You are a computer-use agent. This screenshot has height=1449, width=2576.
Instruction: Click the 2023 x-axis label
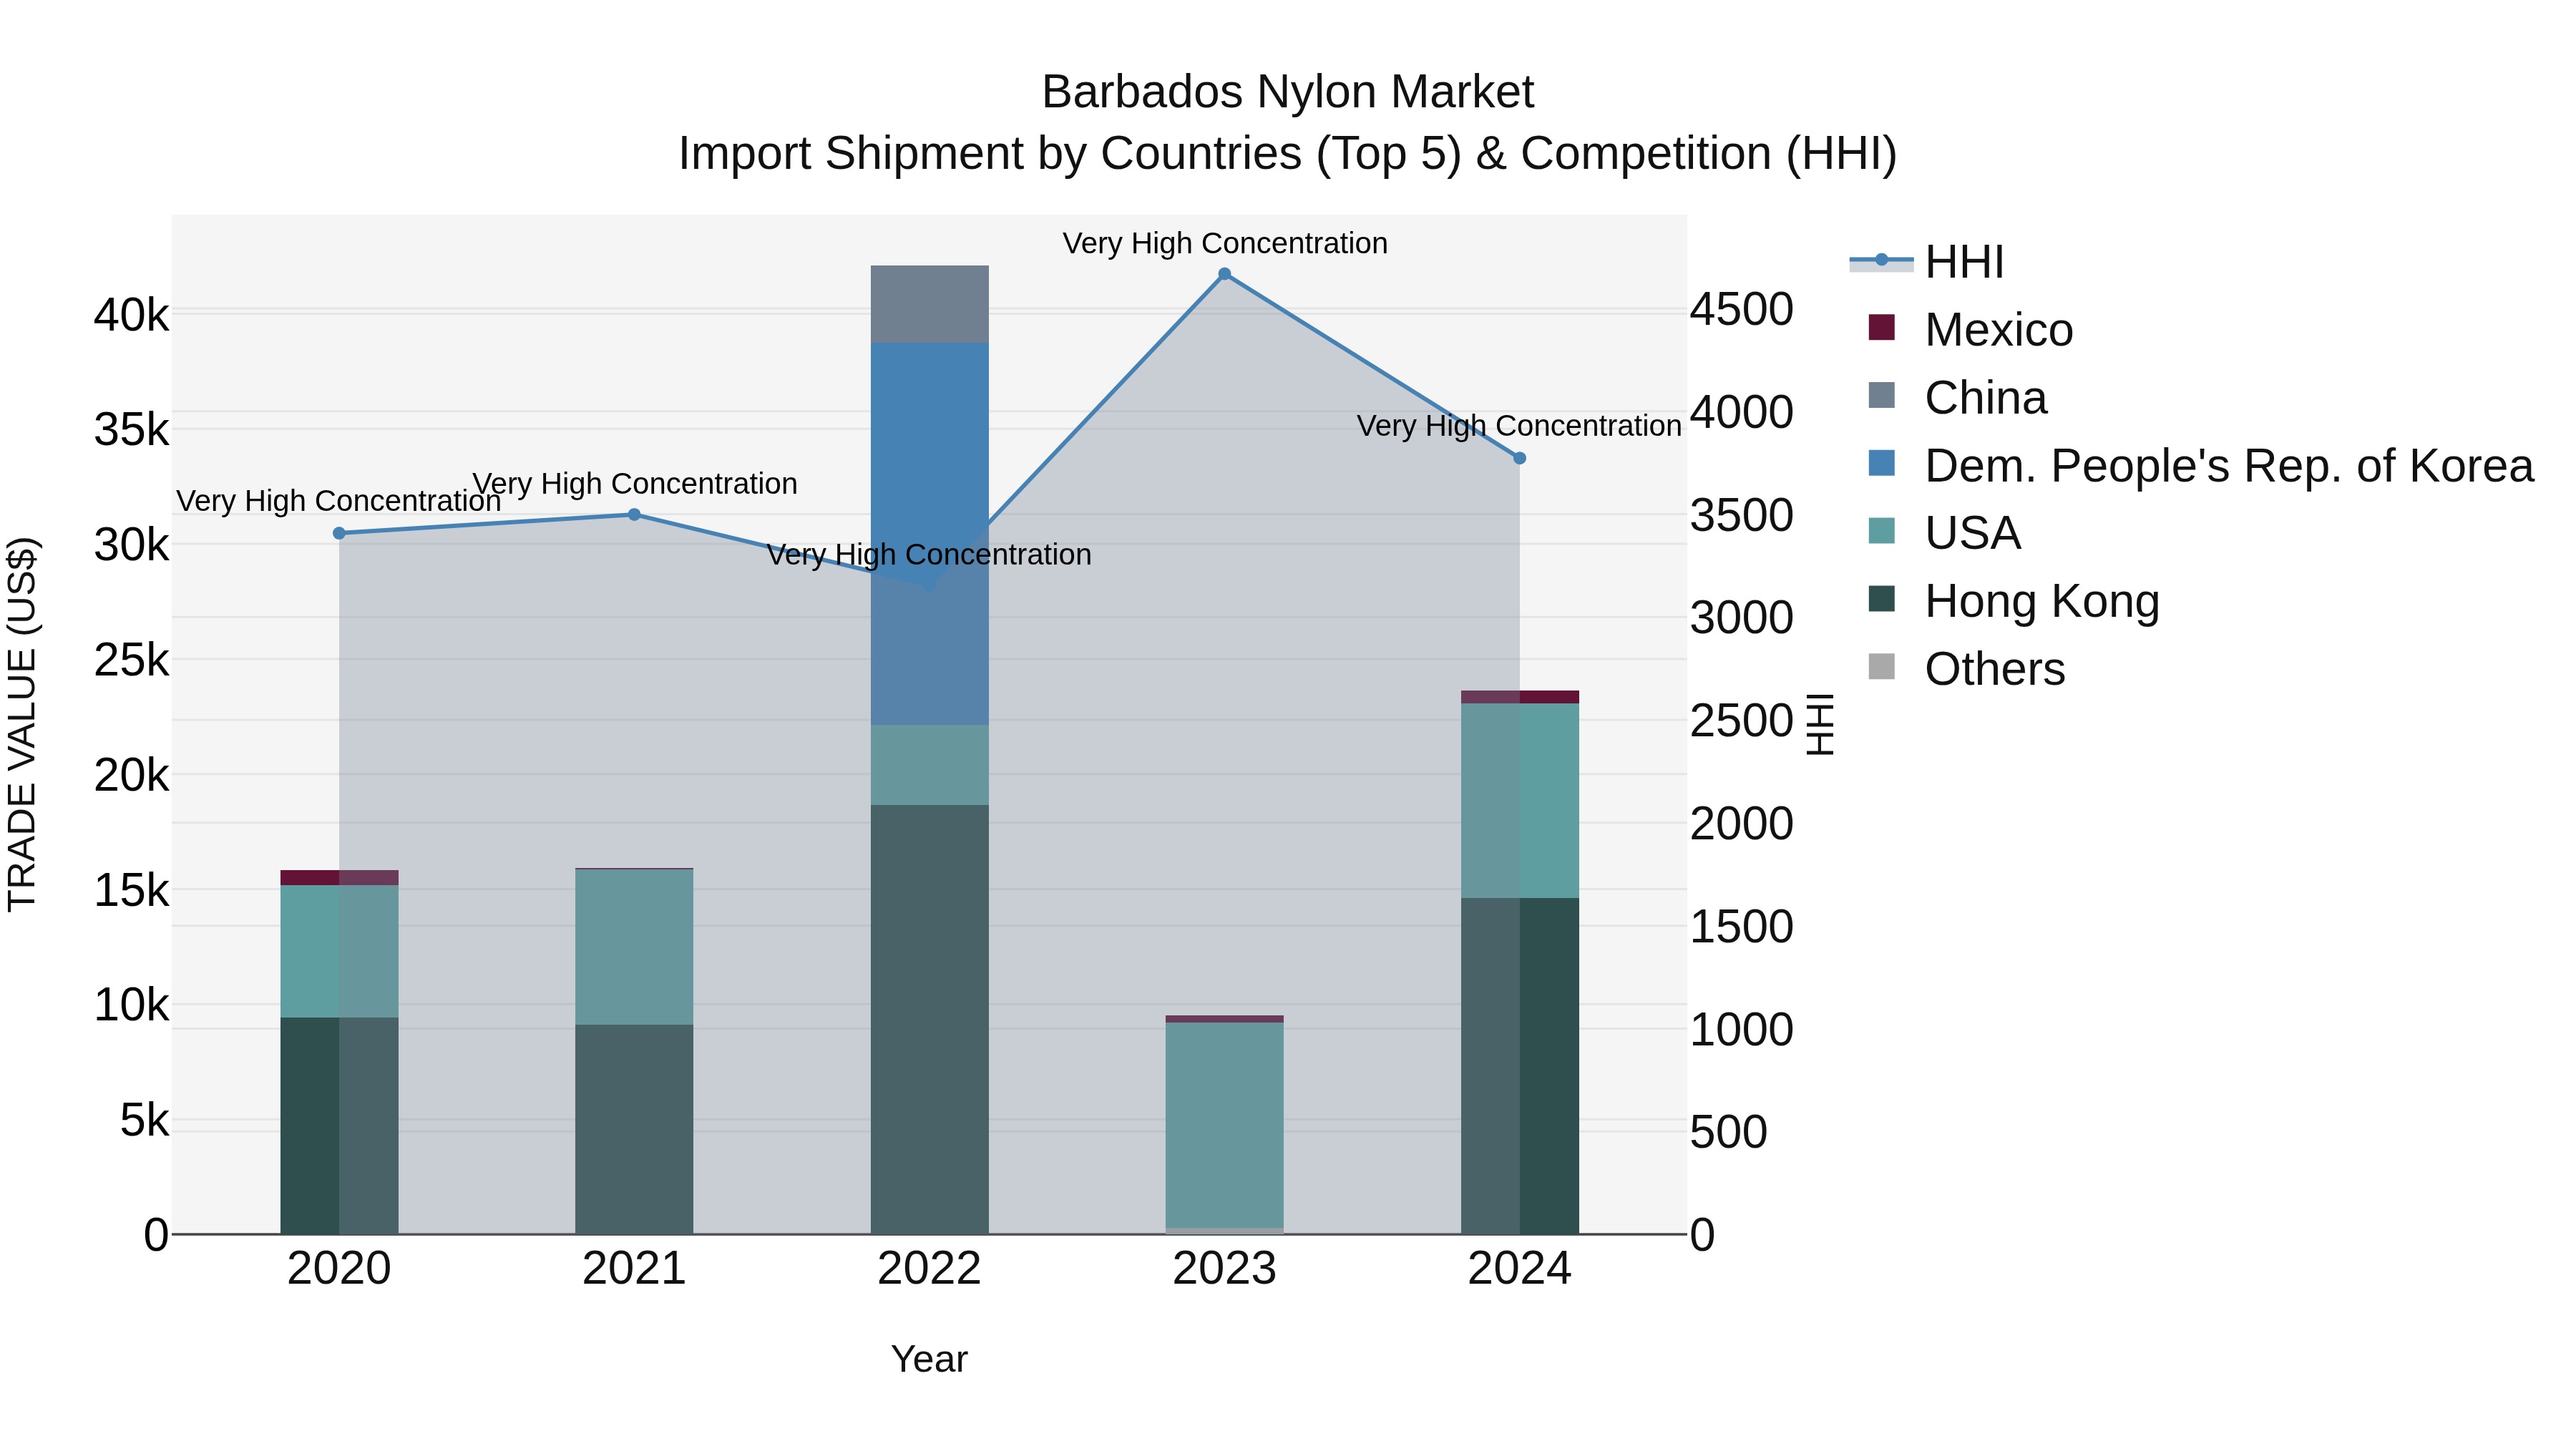(1224, 1269)
